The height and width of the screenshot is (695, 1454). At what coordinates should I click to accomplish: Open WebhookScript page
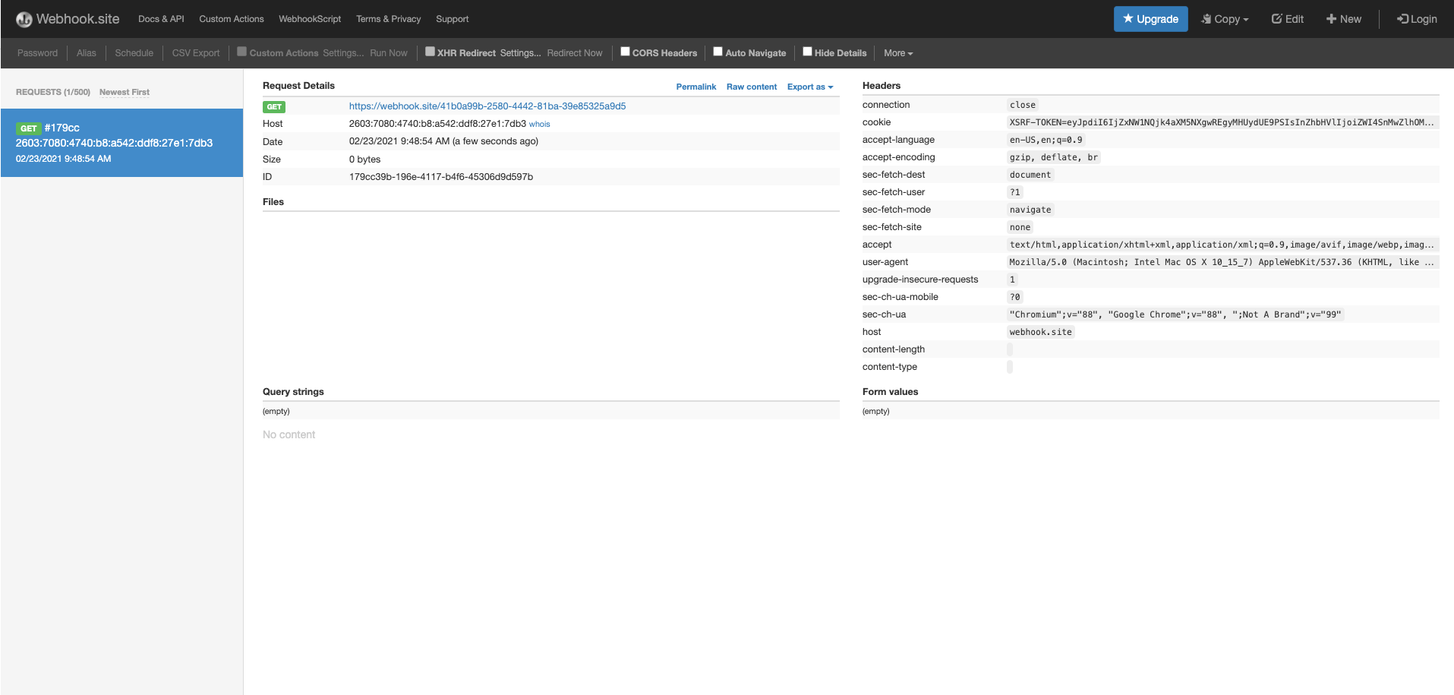coord(310,19)
